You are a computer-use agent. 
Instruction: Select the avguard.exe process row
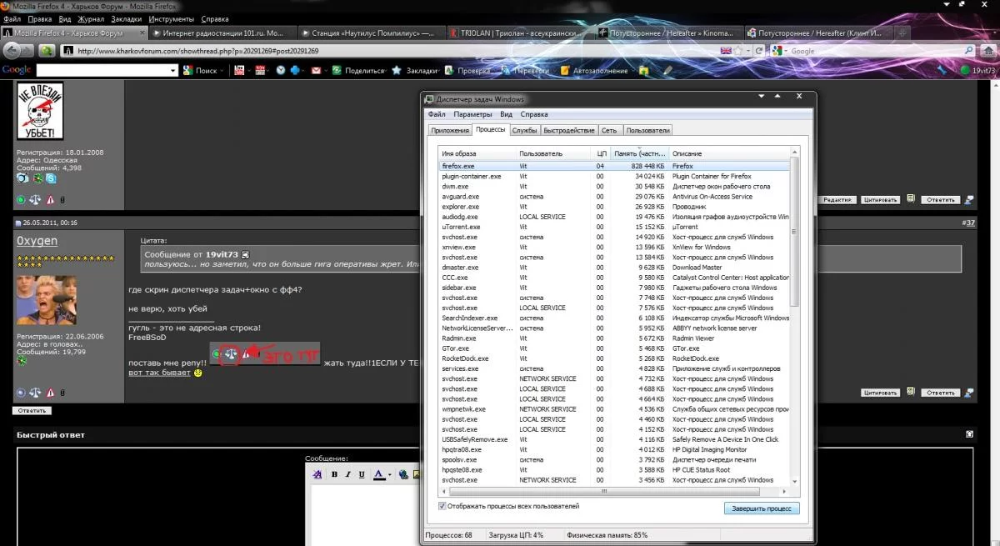click(x=614, y=197)
